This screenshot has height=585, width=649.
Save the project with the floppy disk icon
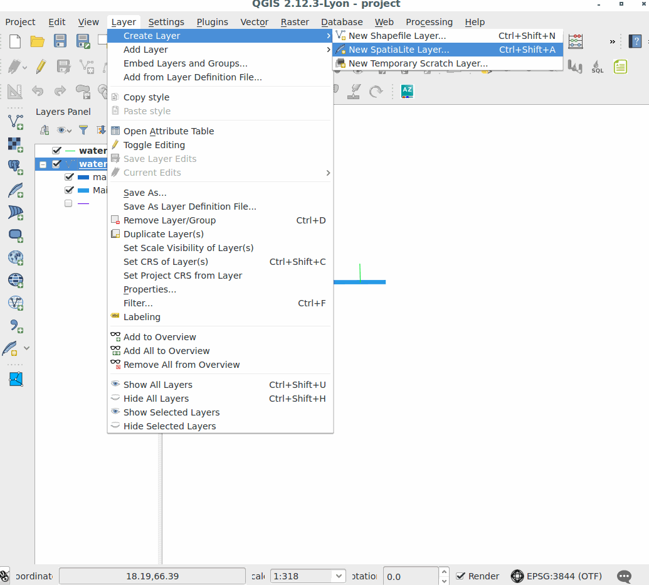coord(60,41)
